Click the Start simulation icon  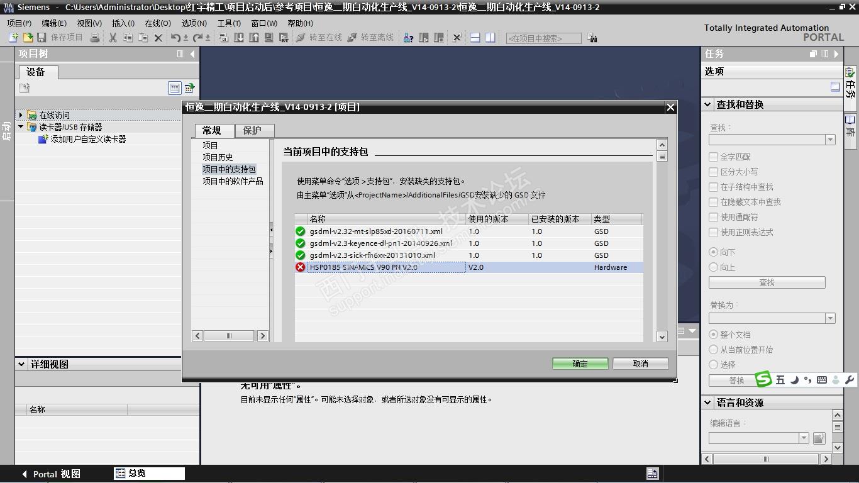[x=269, y=38]
